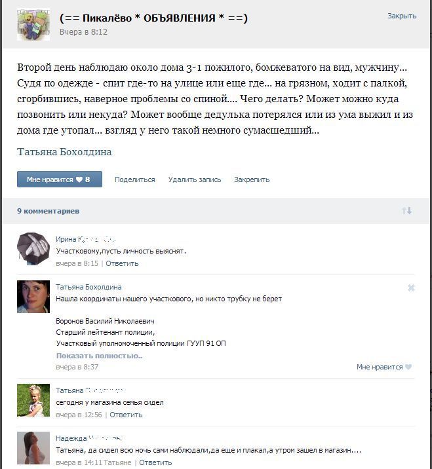Reply to Ирина's comment with Ответить
Screen dimensions: 432x469
click(122, 263)
